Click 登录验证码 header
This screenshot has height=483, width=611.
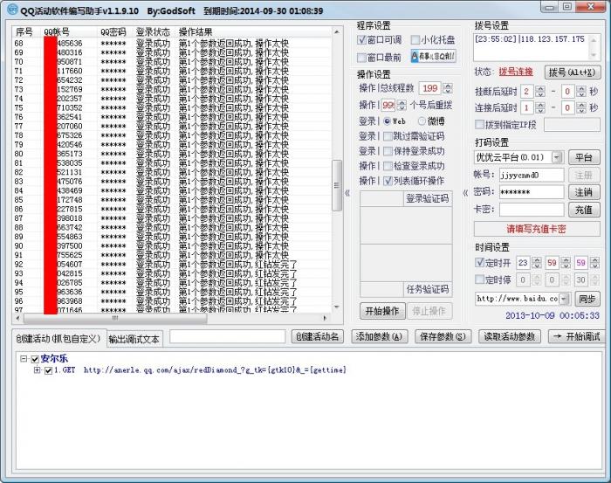(x=428, y=198)
